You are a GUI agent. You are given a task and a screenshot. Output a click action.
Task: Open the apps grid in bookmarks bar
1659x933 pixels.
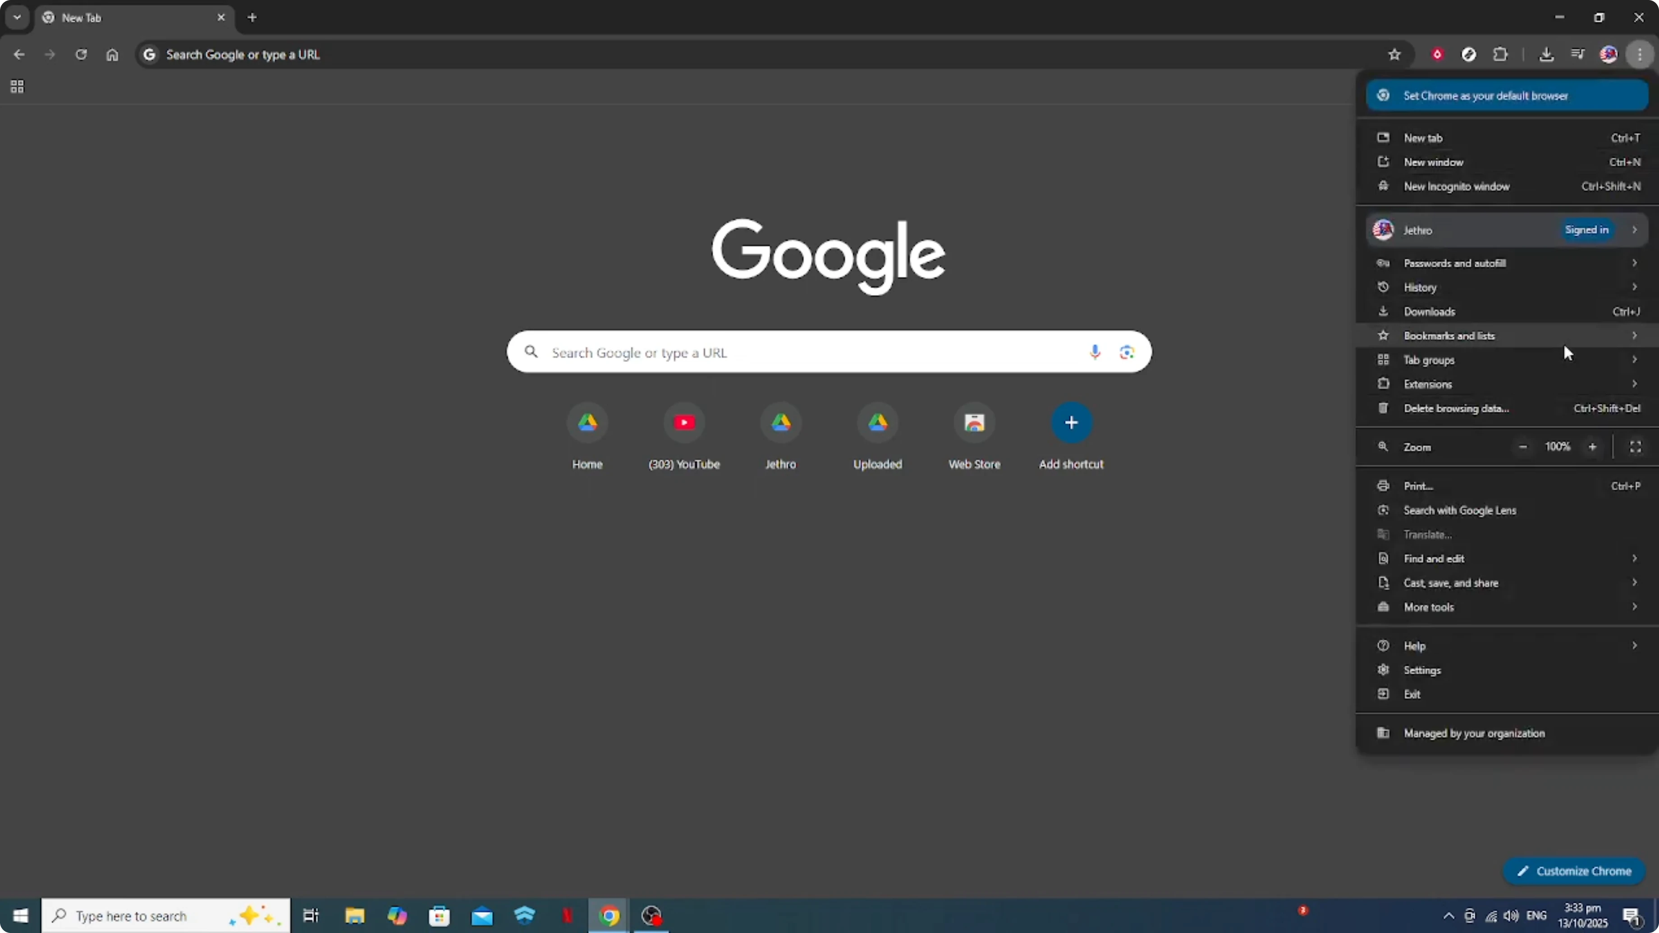coord(18,86)
